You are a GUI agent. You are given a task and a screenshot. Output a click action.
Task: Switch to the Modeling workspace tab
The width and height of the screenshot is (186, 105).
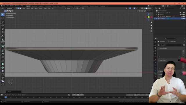click(34, 6)
